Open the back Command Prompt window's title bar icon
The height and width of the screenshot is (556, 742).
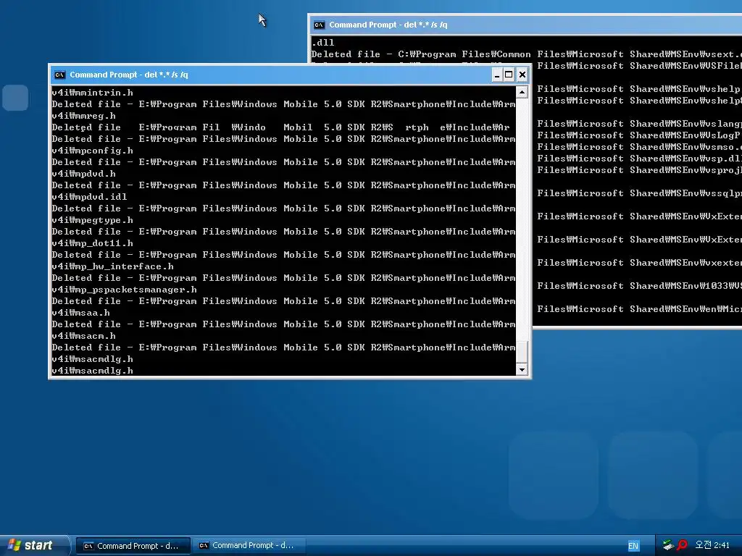tap(320, 25)
